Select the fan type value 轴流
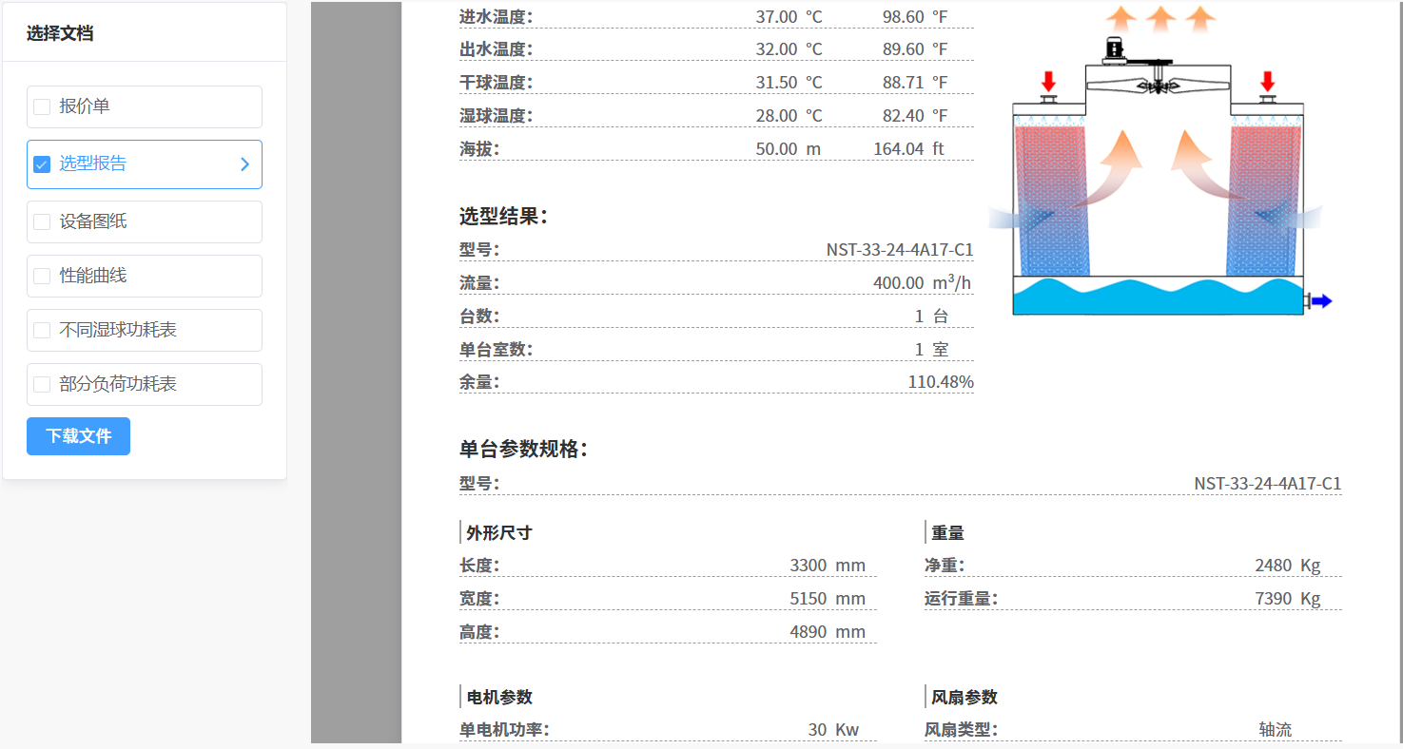Image resolution: width=1403 pixels, height=749 pixels. (x=1276, y=729)
